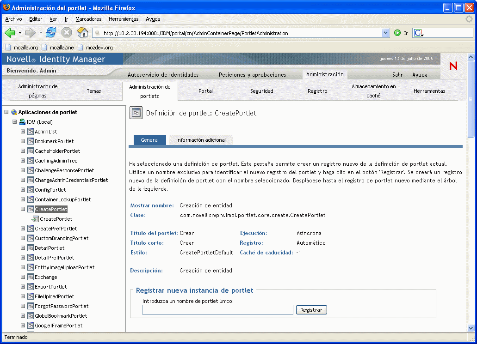Expand the AdminList node

(23, 132)
